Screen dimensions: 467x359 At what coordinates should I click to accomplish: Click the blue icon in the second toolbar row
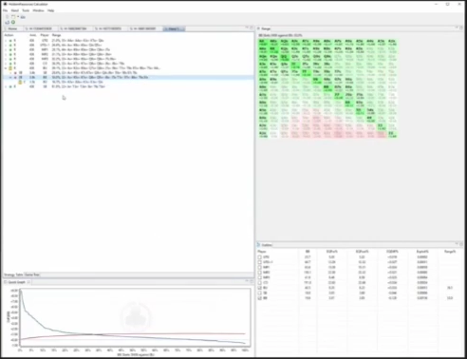click(x=8, y=22)
